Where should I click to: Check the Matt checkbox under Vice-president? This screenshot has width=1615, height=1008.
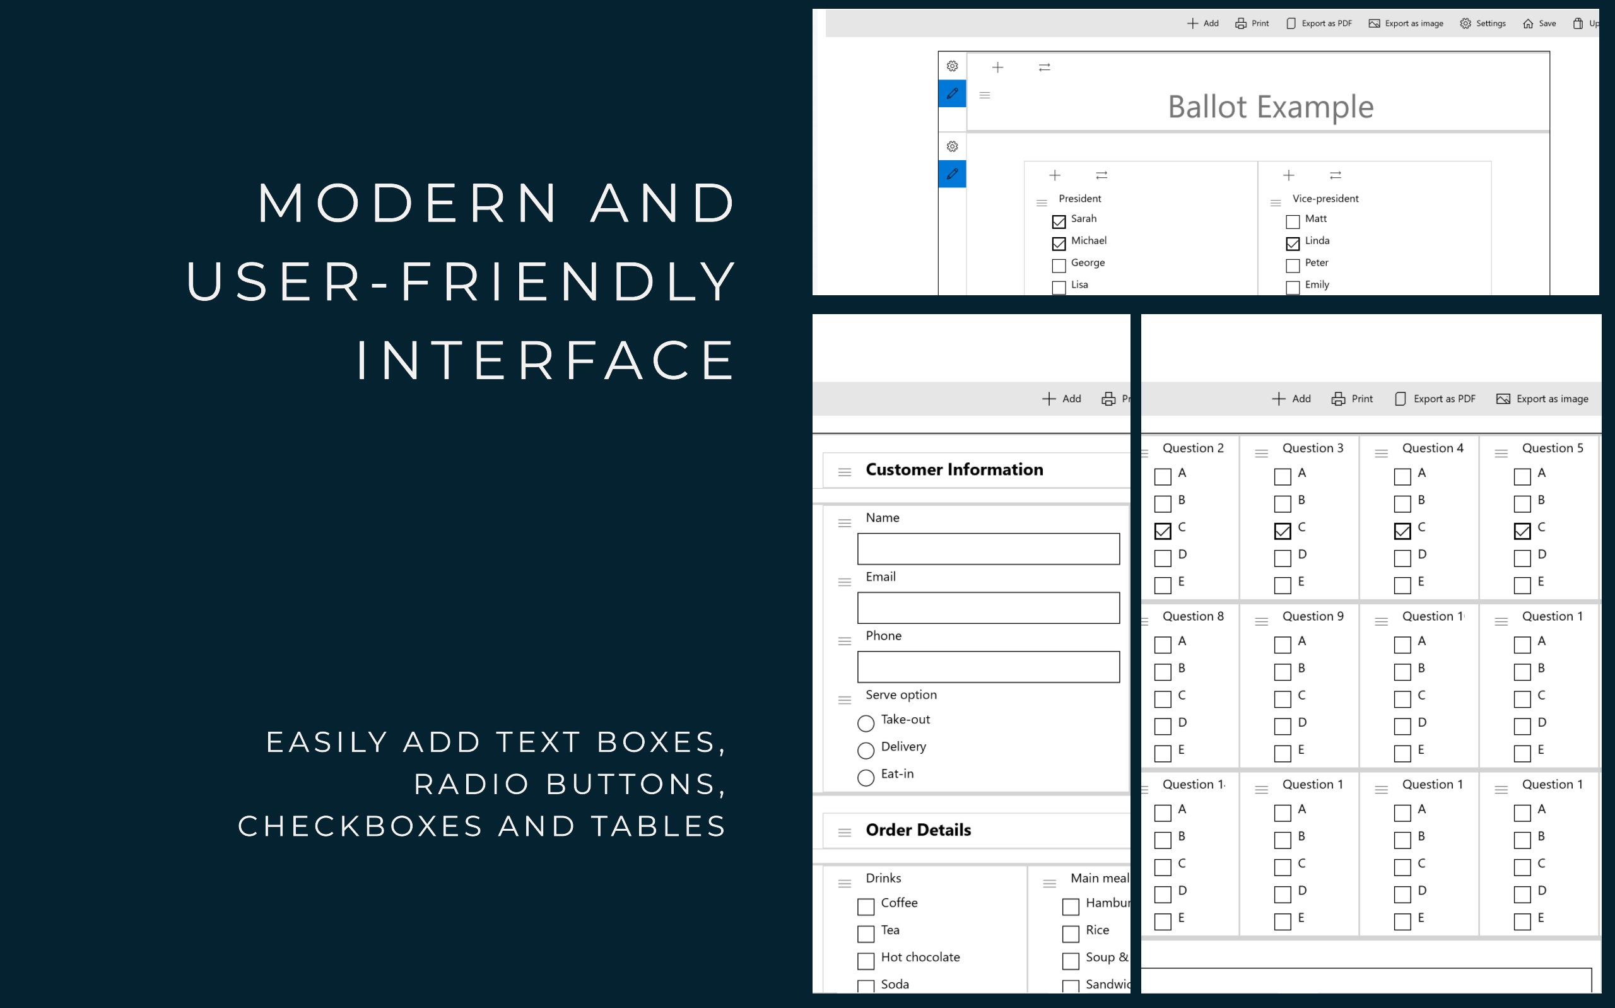click(1293, 221)
